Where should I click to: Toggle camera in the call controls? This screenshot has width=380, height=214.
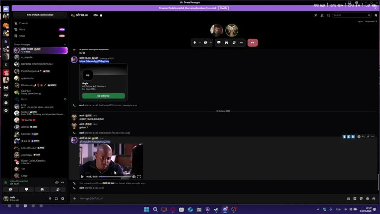(205, 43)
